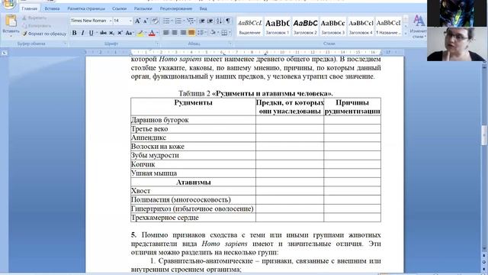Click the Clear Formatting icon

[x=155, y=21]
